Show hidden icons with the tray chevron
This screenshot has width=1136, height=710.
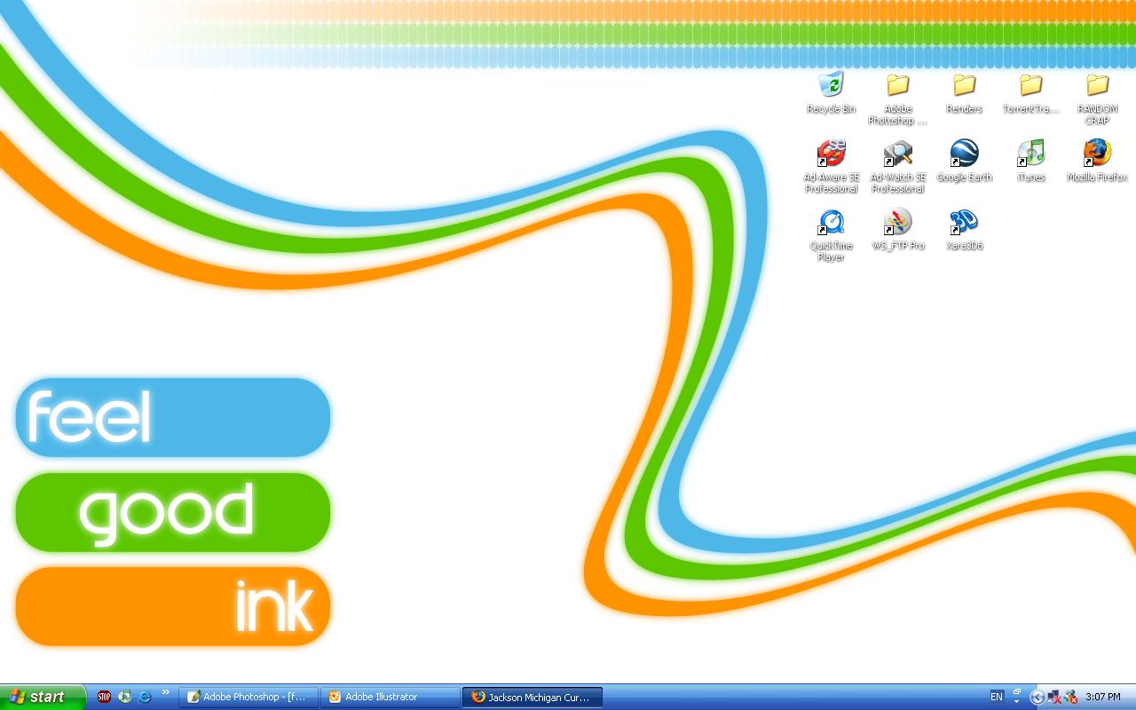[1037, 697]
